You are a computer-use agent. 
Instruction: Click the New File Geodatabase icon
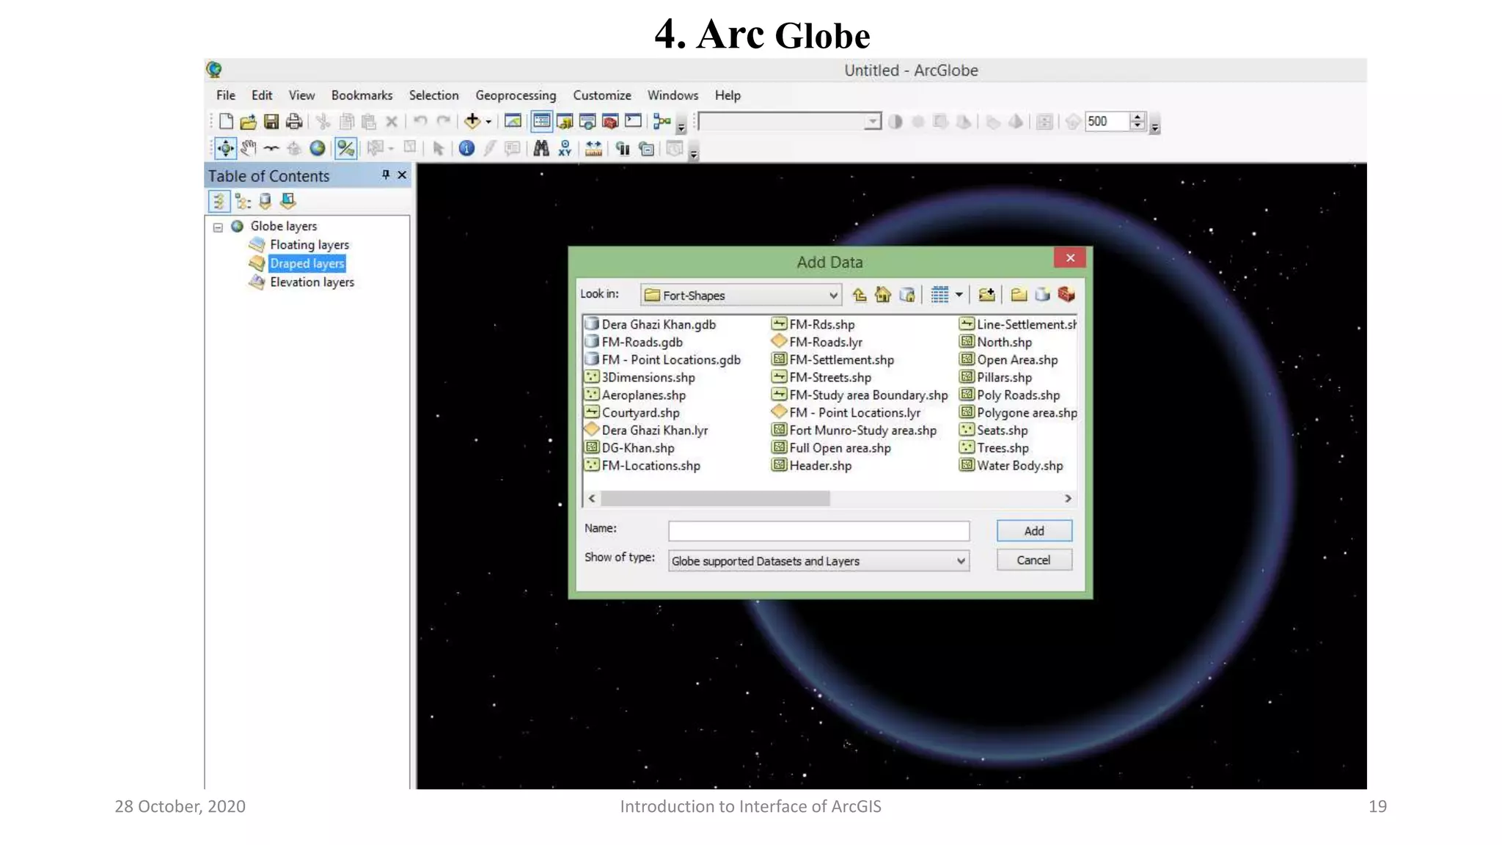[x=1042, y=295]
